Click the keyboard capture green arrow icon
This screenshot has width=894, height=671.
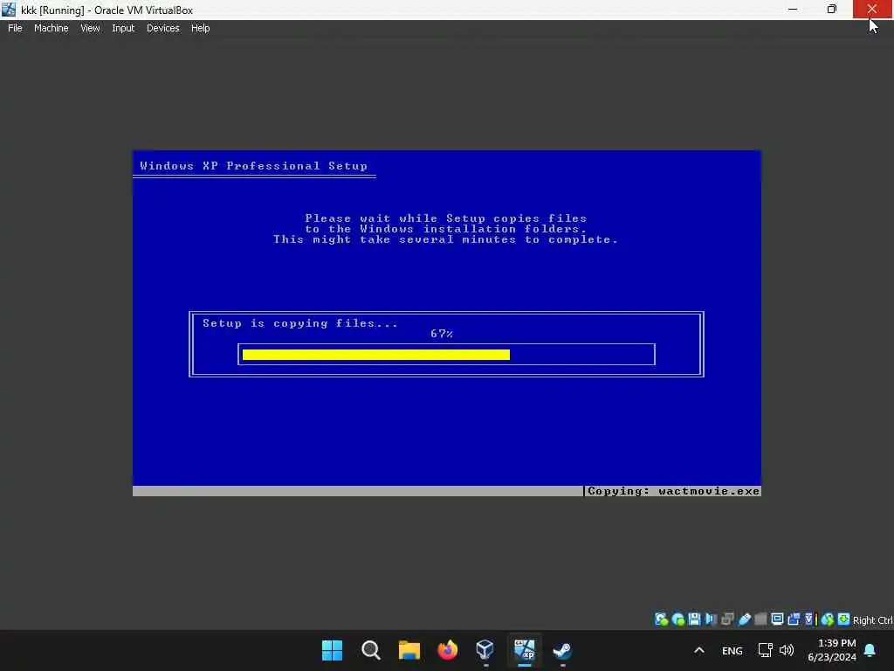(x=844, y=619)
